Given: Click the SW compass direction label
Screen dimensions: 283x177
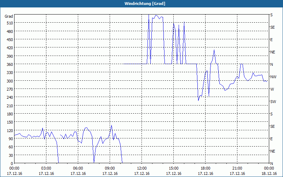Looking at the screenshot, I should click(x=273, y=102).
